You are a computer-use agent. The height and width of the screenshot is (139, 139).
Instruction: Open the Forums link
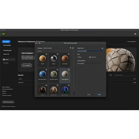pos(4,93)
